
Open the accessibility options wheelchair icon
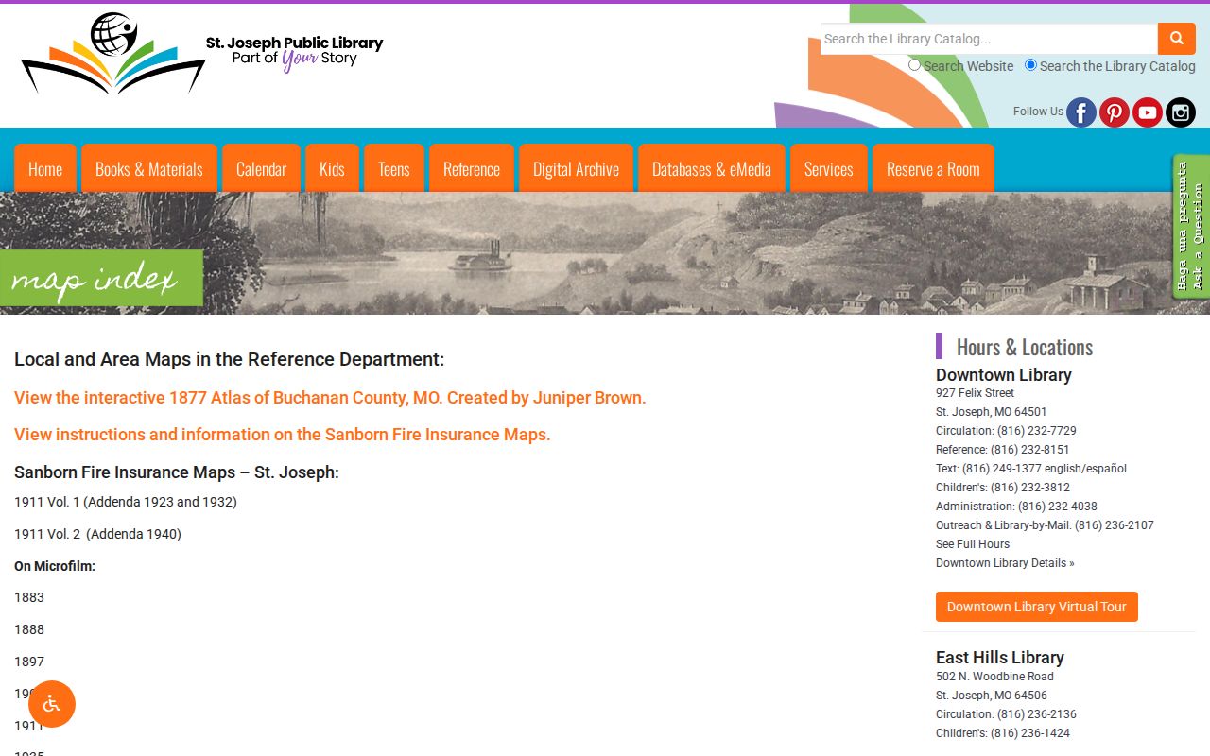pos(52,704)
